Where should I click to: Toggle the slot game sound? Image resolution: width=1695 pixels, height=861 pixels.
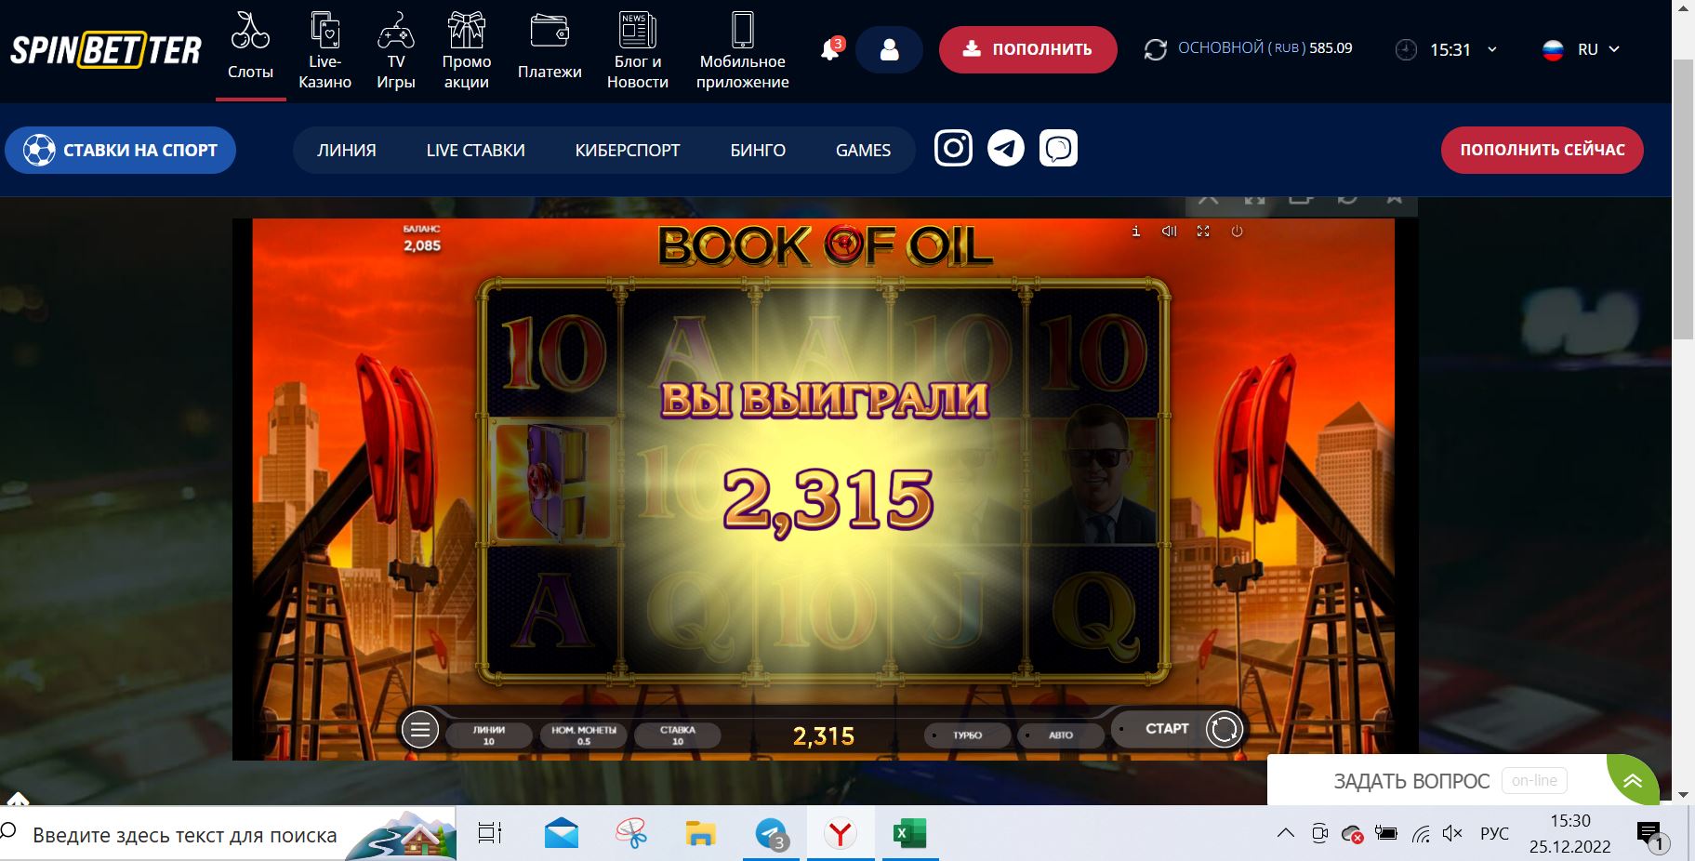coord(1169,232)
